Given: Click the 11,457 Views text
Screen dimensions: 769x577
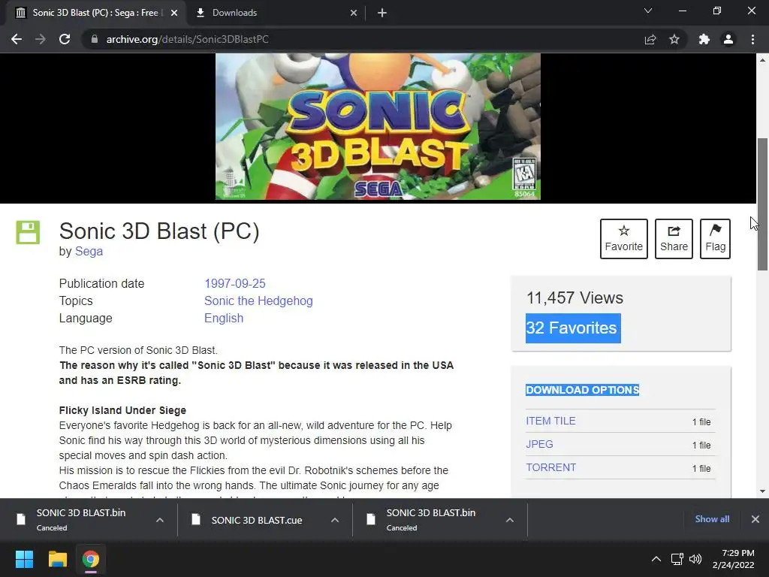Looking at the screenshot, I should tap(574, 298).
